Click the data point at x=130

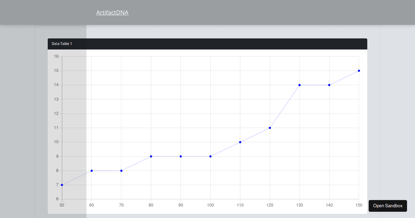tap(299, 85)
